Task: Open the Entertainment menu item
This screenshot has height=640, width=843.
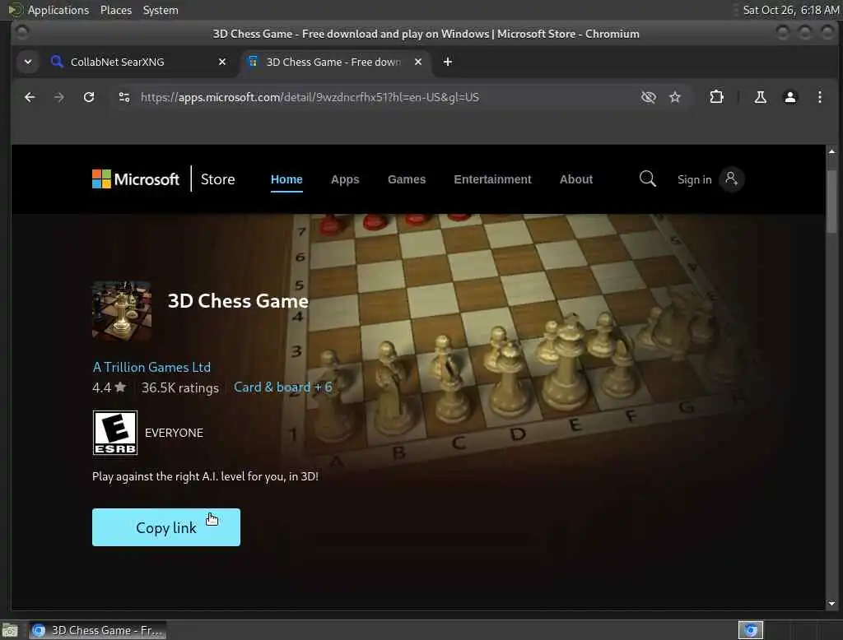Action: point(492,179)
